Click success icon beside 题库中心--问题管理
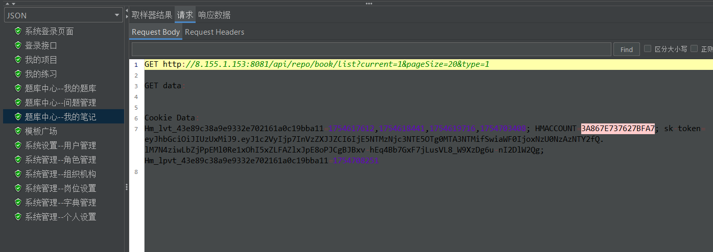The image size is (713, 252). pyautogui.click(x=18, y=103)
